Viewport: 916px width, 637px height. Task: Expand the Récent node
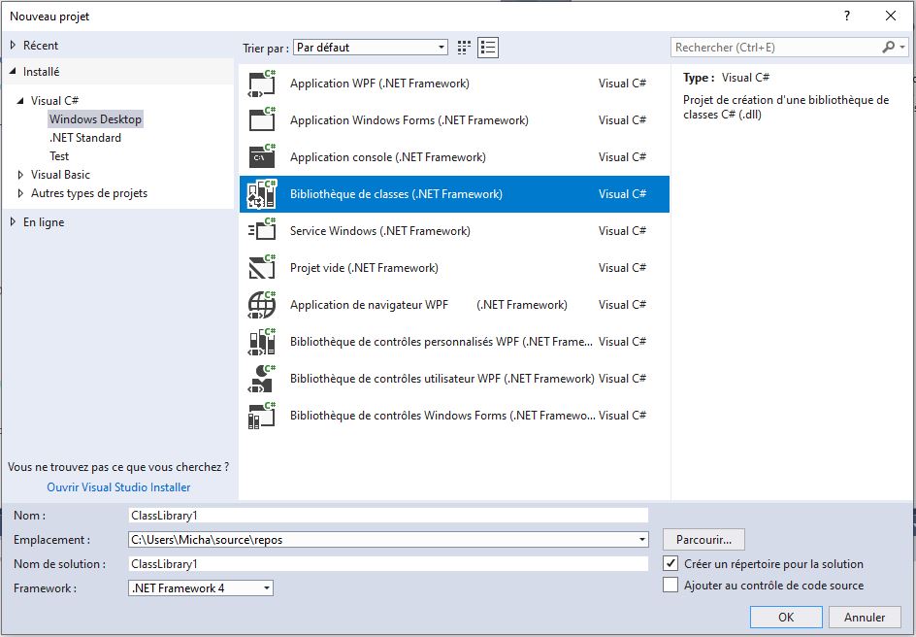click(x=13, y=45)
